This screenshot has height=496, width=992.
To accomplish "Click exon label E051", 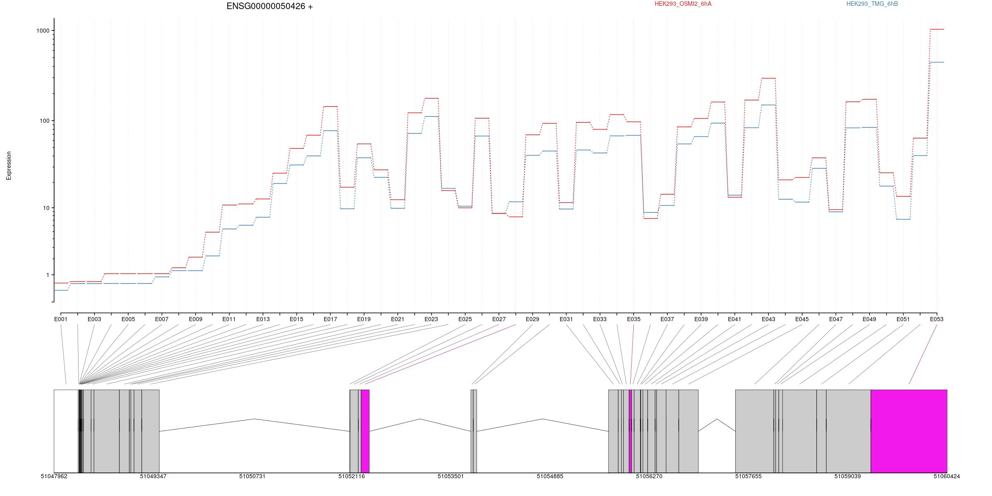I will [903, 319].
